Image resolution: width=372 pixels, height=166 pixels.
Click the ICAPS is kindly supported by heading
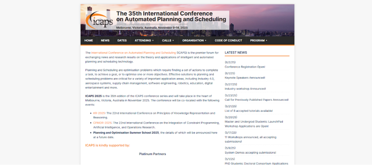[x=107, y=145]
